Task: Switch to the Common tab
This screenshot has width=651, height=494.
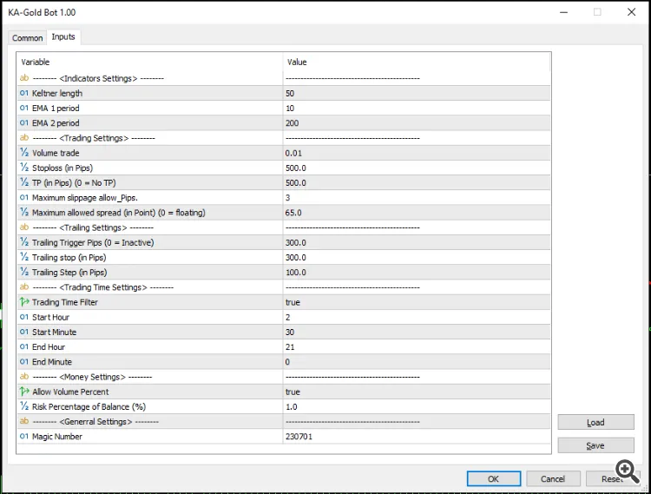Action: click(x=27, y=38)
